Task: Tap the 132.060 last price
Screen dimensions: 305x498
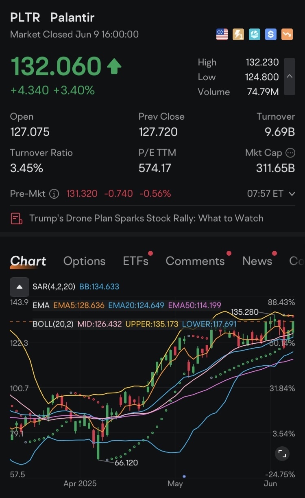Action: click(56, 66)
